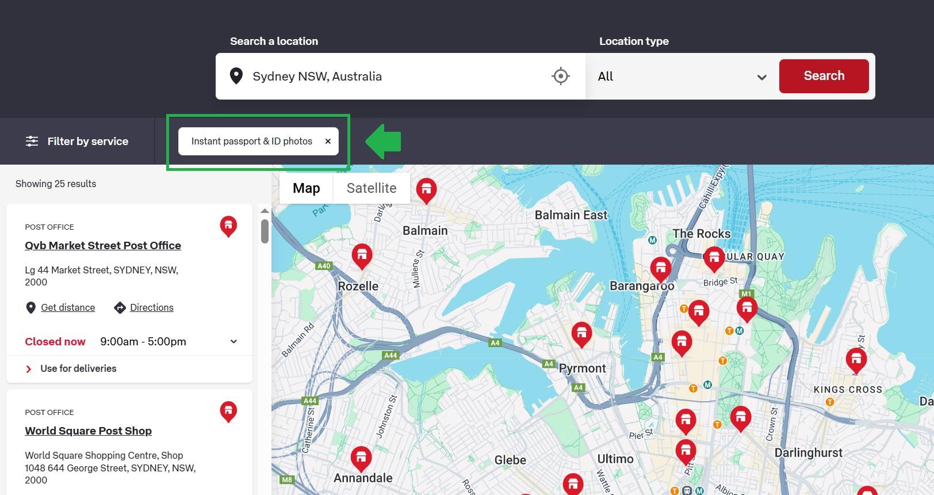The width and height of the screenshot is (934, 495).
Task: Select the post office map marker in Balmain
Action: coord(426,191)
